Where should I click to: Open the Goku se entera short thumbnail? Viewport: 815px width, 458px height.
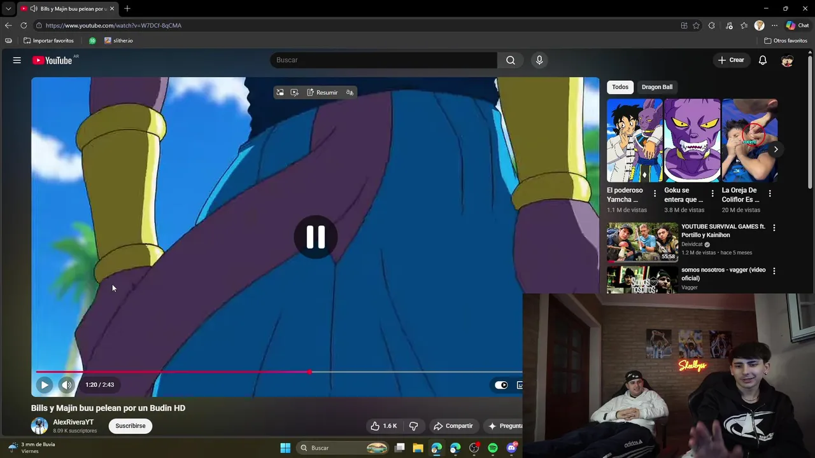click(692, 141)
